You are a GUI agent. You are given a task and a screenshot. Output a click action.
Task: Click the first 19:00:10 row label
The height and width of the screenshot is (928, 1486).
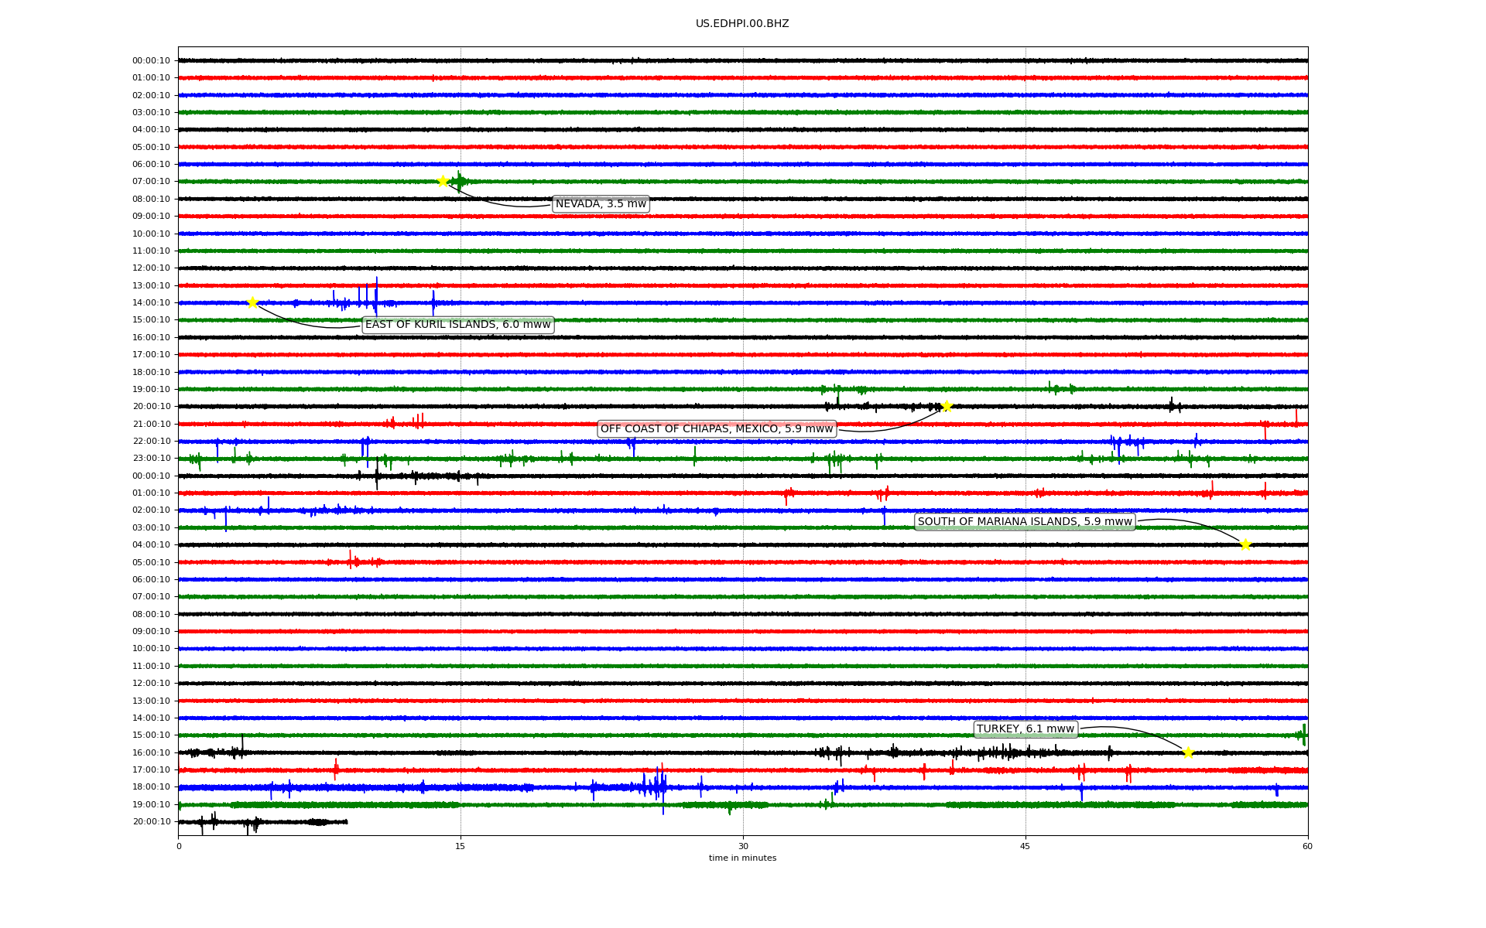pyautogui.click(x=151, y=390)
